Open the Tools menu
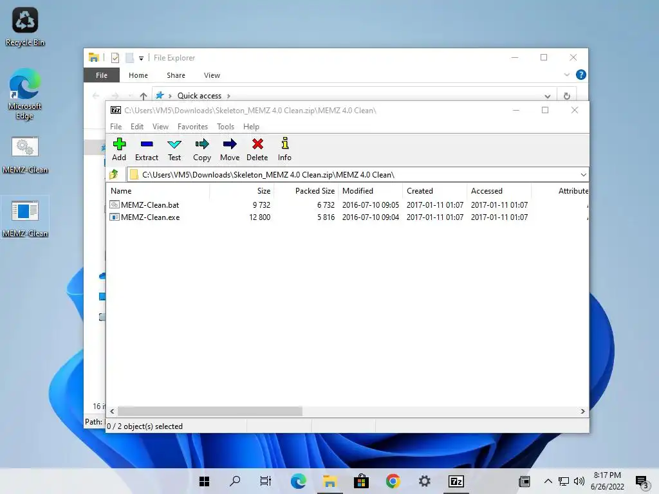Screen dimensions: 659x494 click(226, 127)
